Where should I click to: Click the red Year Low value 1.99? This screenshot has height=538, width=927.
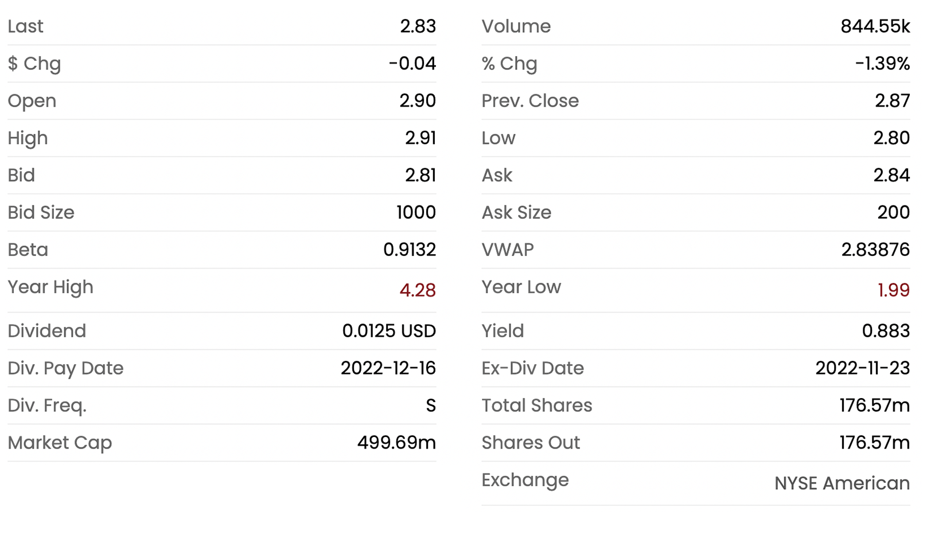click(893, 290)
